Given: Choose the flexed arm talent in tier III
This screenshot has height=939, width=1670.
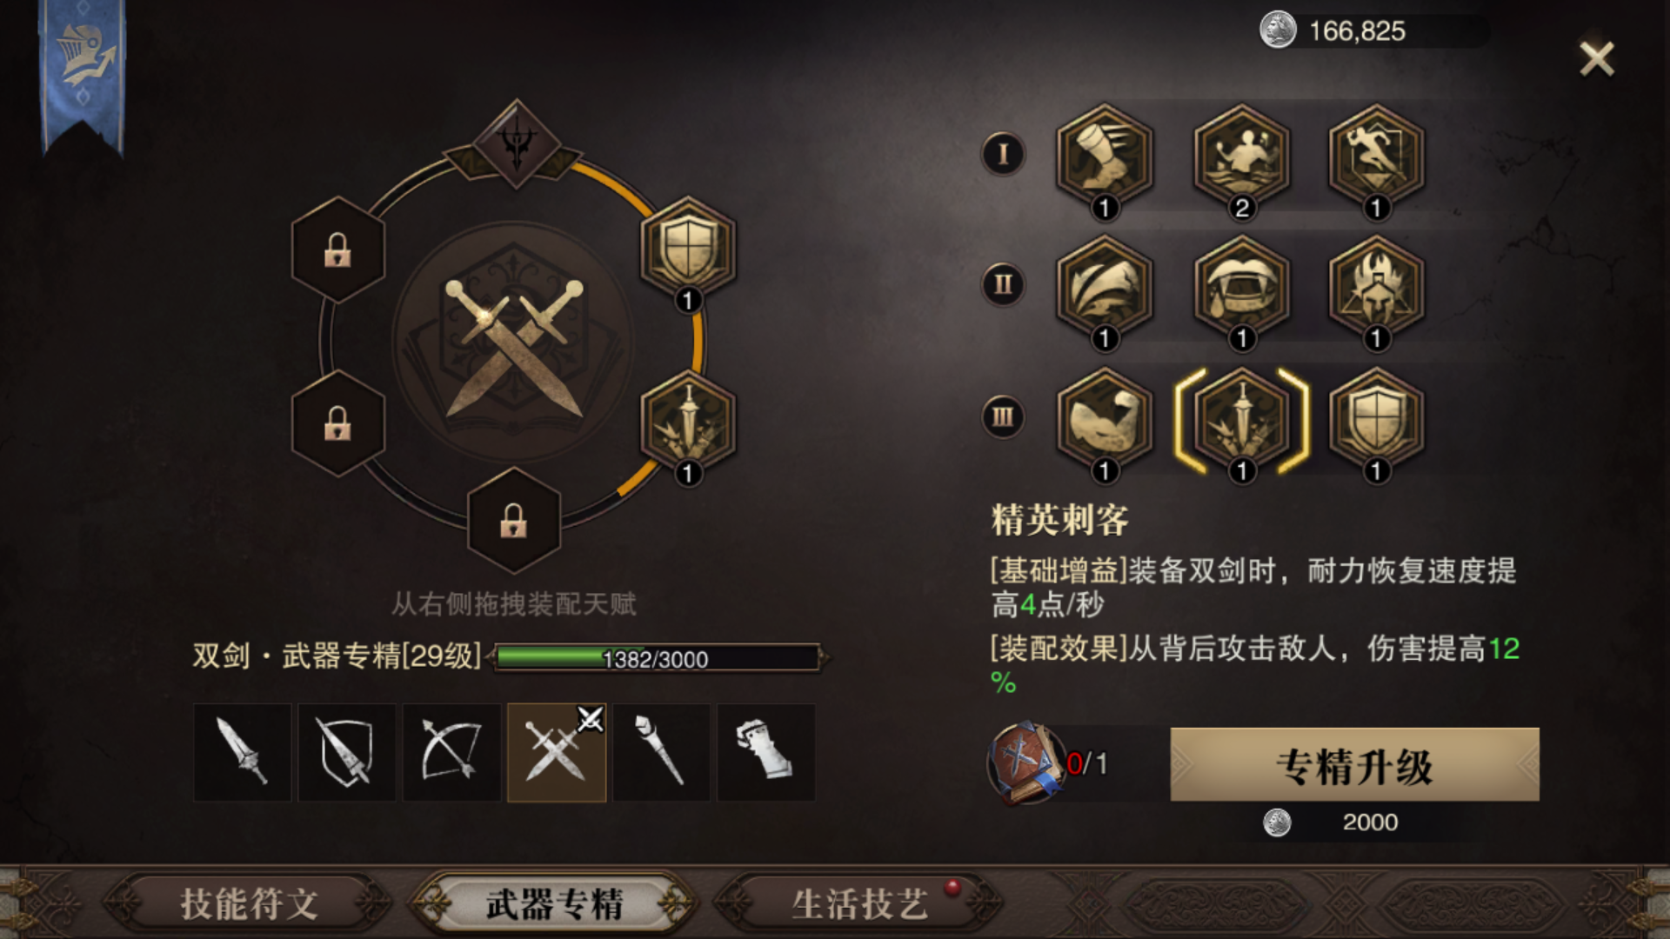Looking at the screenshot, I should point(1105,421).
